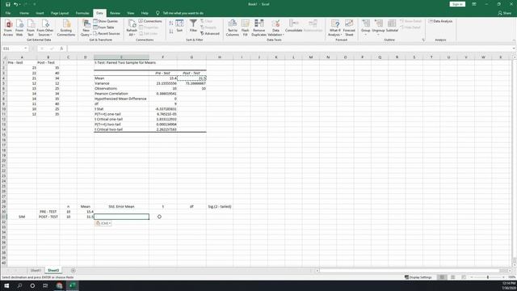Switch to Page Layout view icon
The width and height of the screenshot is (517, 291).
(x=453, y=277)
